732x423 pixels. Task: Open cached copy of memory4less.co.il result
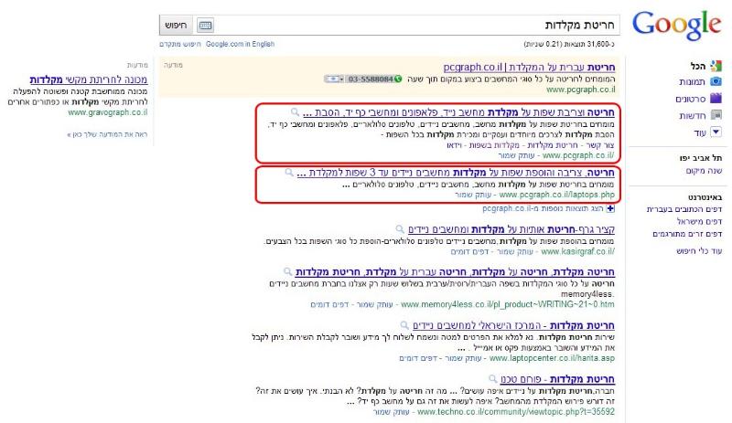click(374, 304)
